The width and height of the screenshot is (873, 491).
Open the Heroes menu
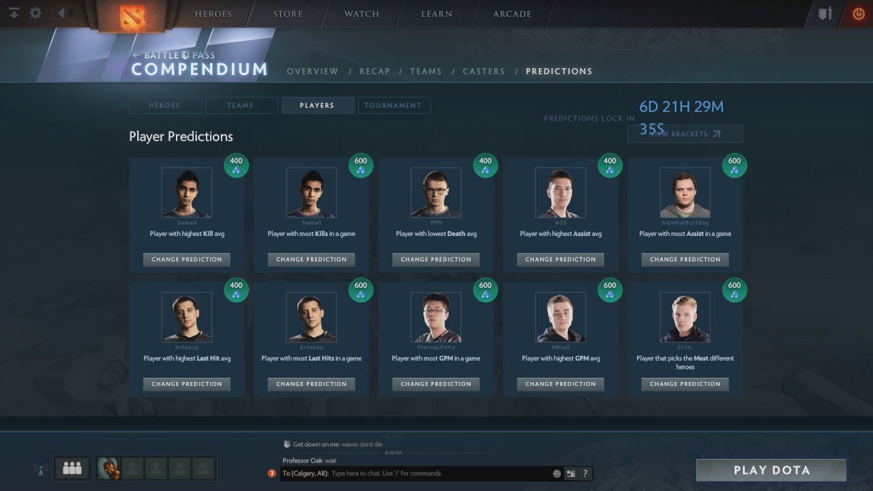click(x=213, y=14)
